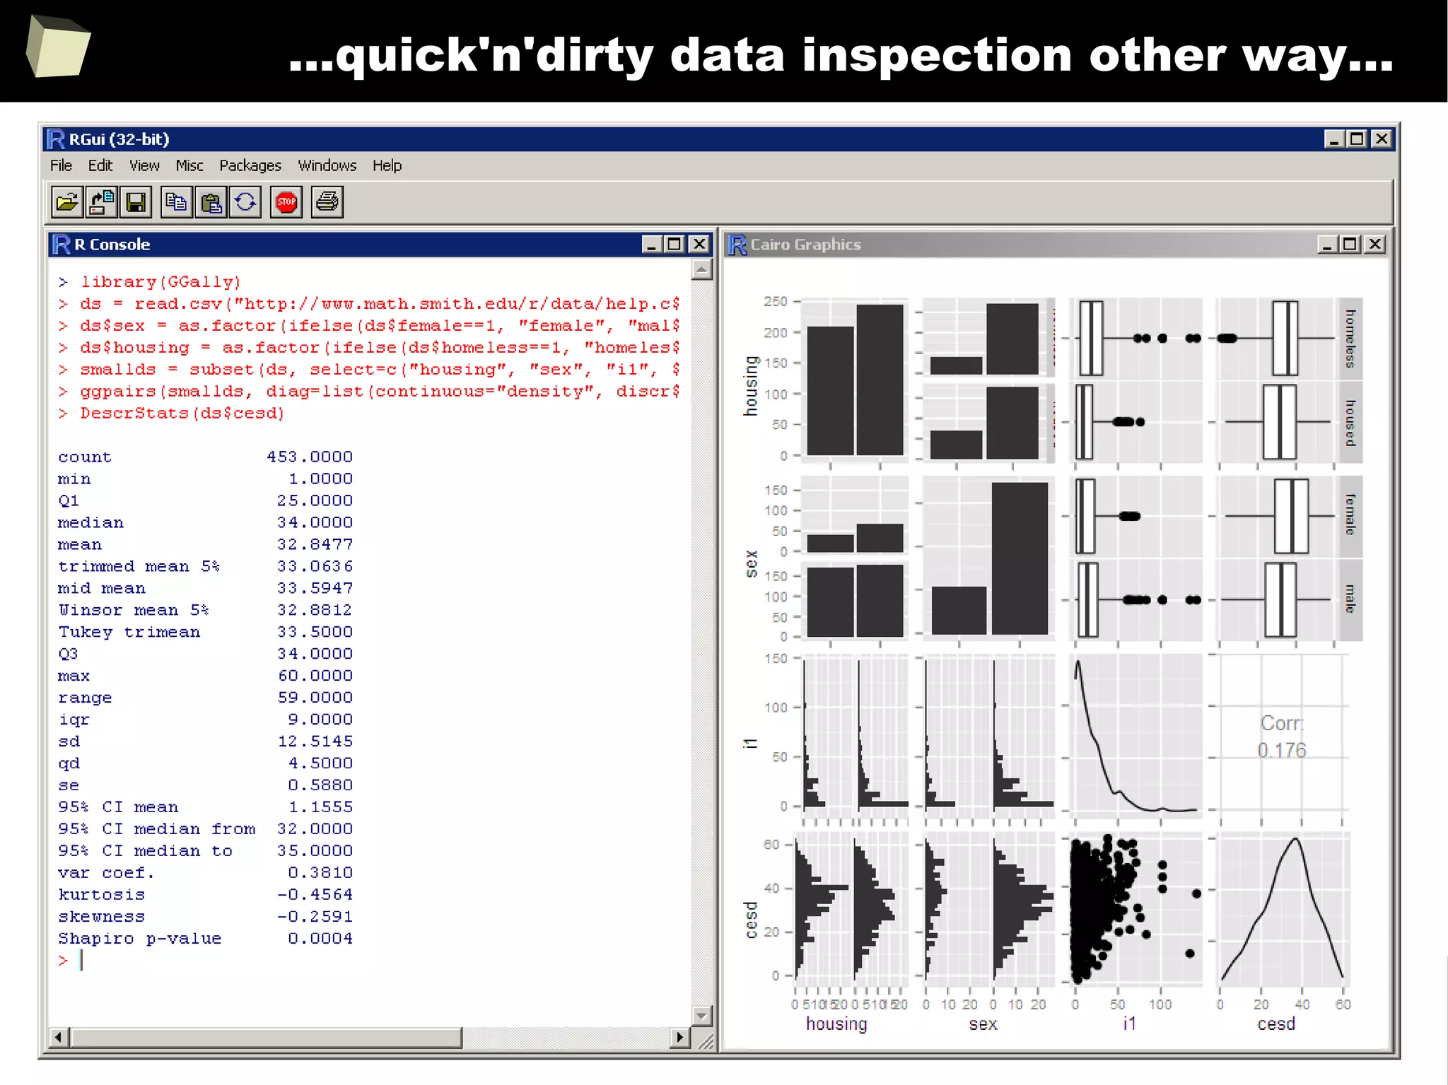Open the Edit menu
The height and width of the screenshot is (1085, 1448).
[100, 165]
